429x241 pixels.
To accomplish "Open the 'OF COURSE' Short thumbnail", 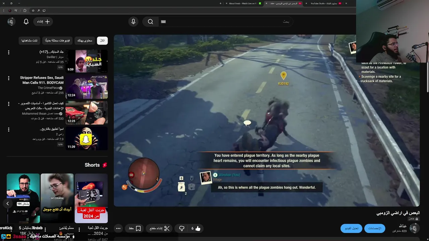I will coord(57,198).
